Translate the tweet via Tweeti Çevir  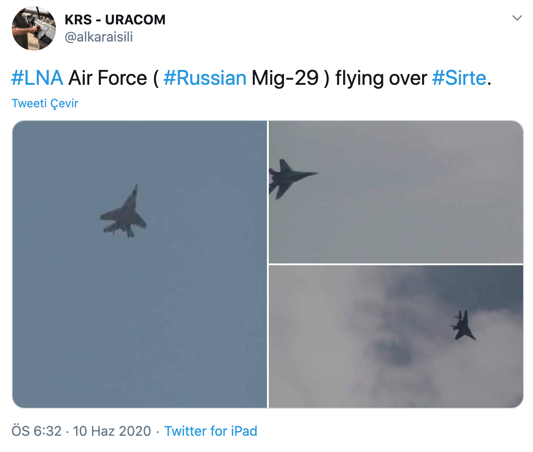(45, 103)
